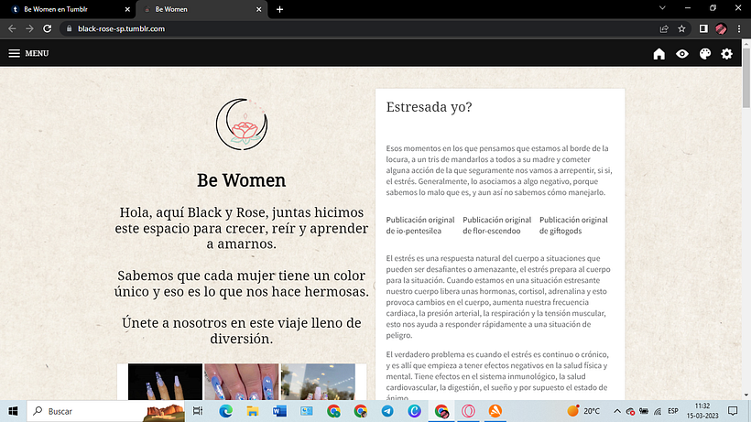Click the page vertical scrollbar thumb

click(x=746, y=78)
